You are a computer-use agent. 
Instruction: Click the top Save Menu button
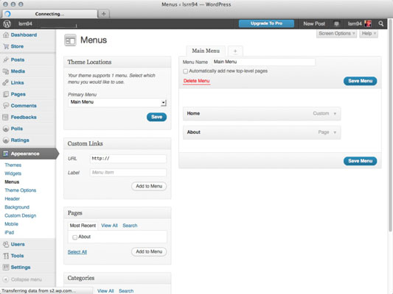(360, 81)
